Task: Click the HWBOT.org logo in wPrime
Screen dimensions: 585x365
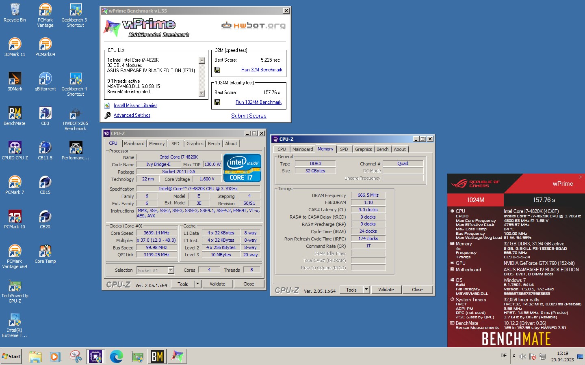Action: click(x=253, y=25)
